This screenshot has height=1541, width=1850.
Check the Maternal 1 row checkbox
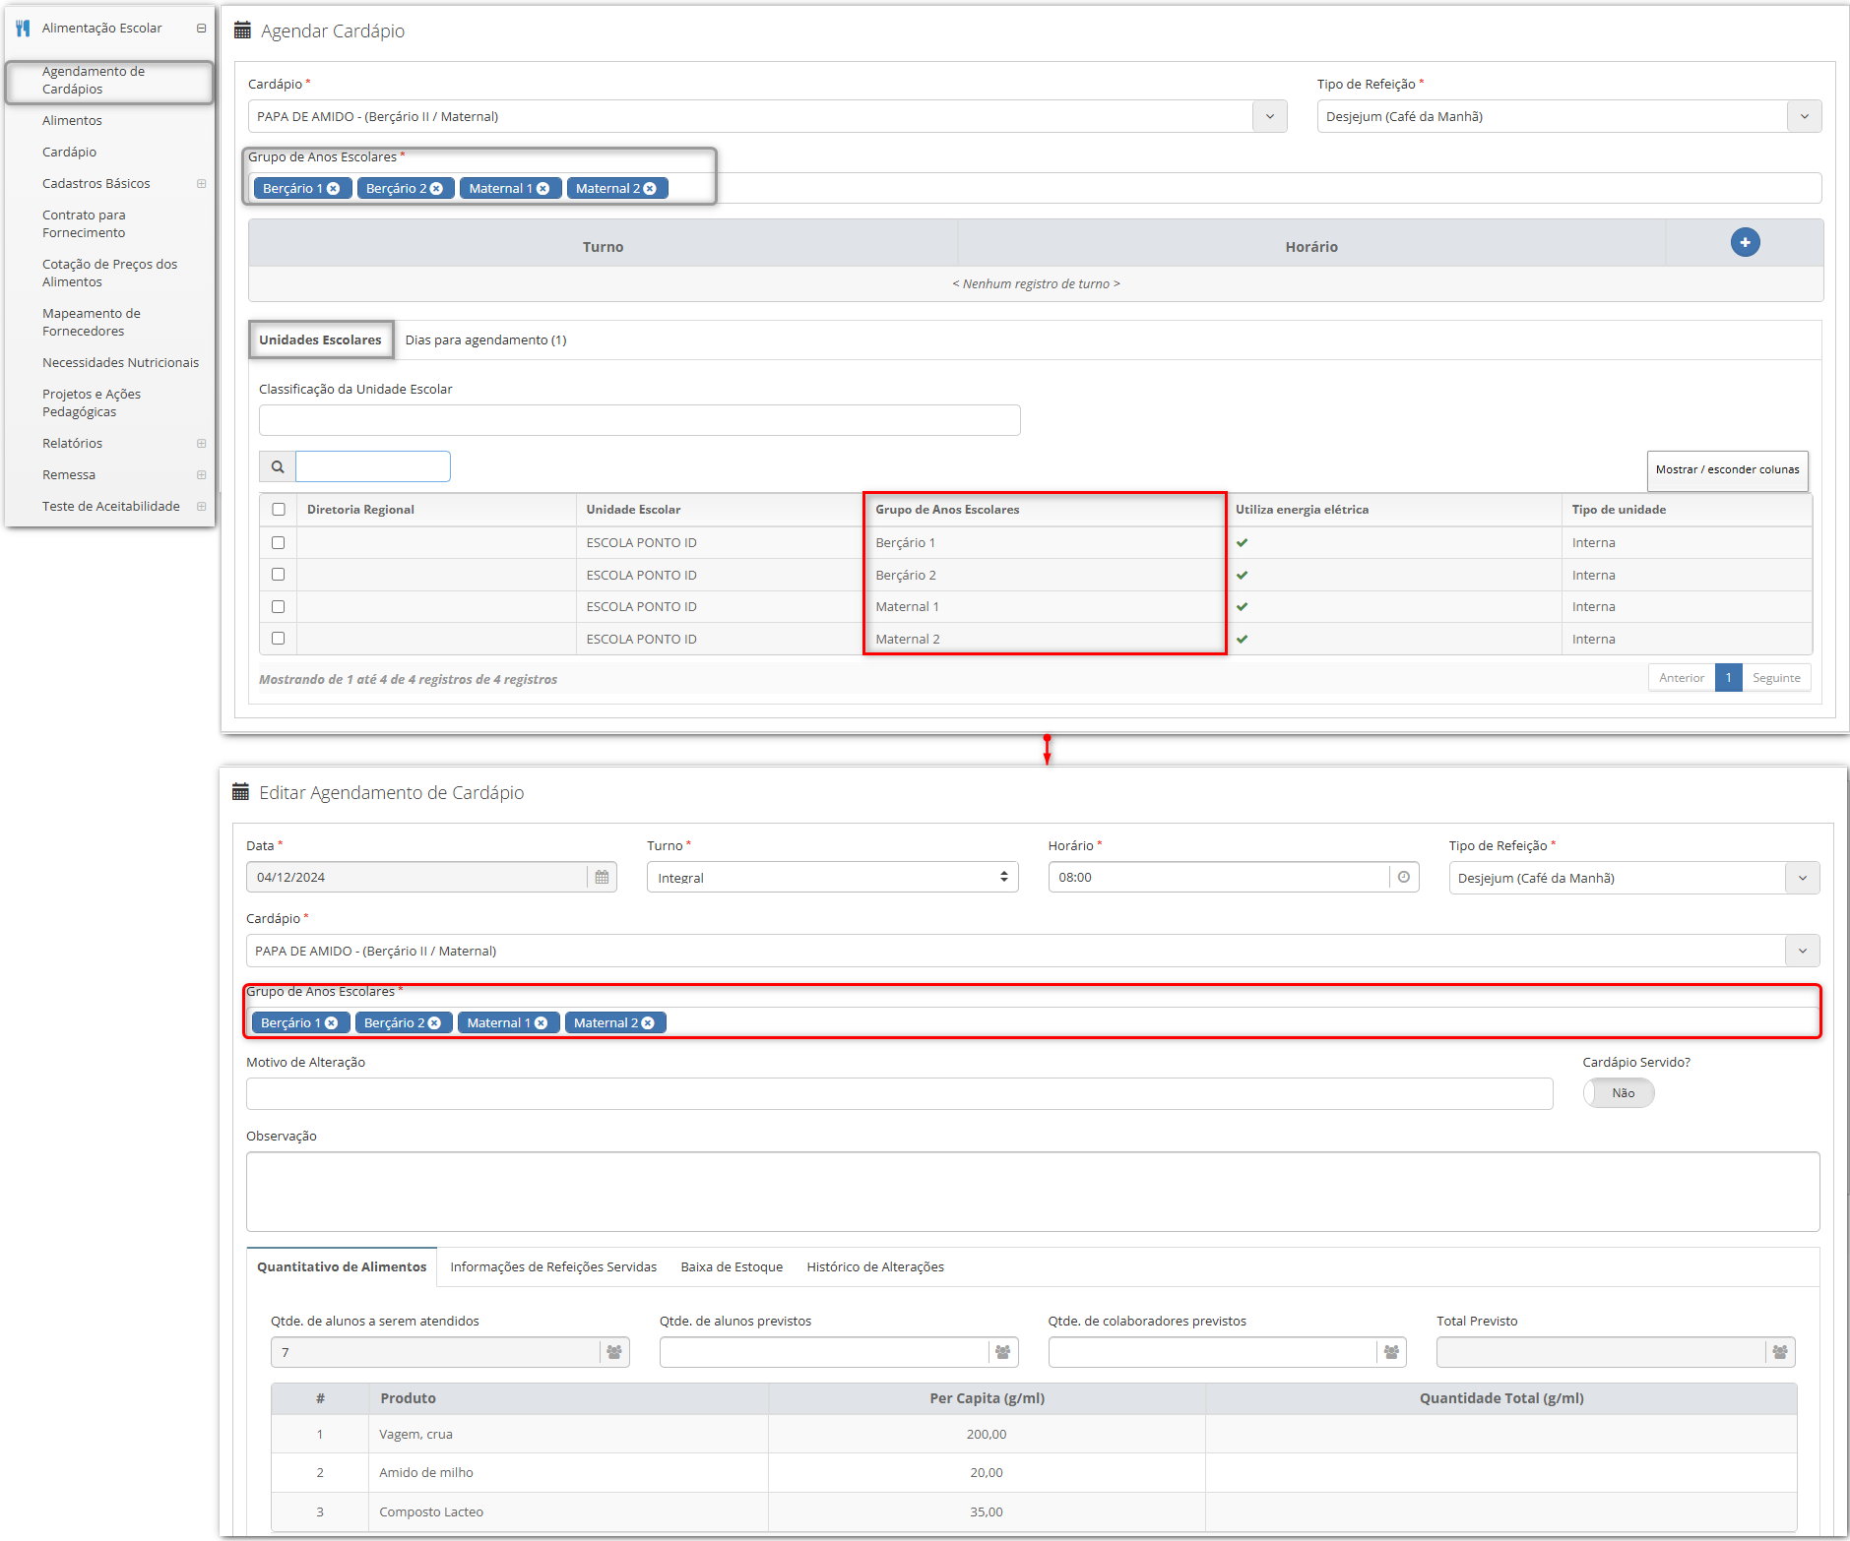pos(279,606)
